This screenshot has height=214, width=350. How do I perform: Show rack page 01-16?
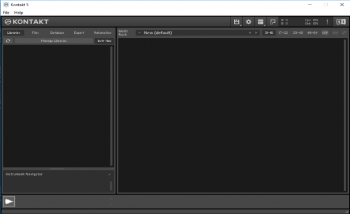click(x=269, y=33)
